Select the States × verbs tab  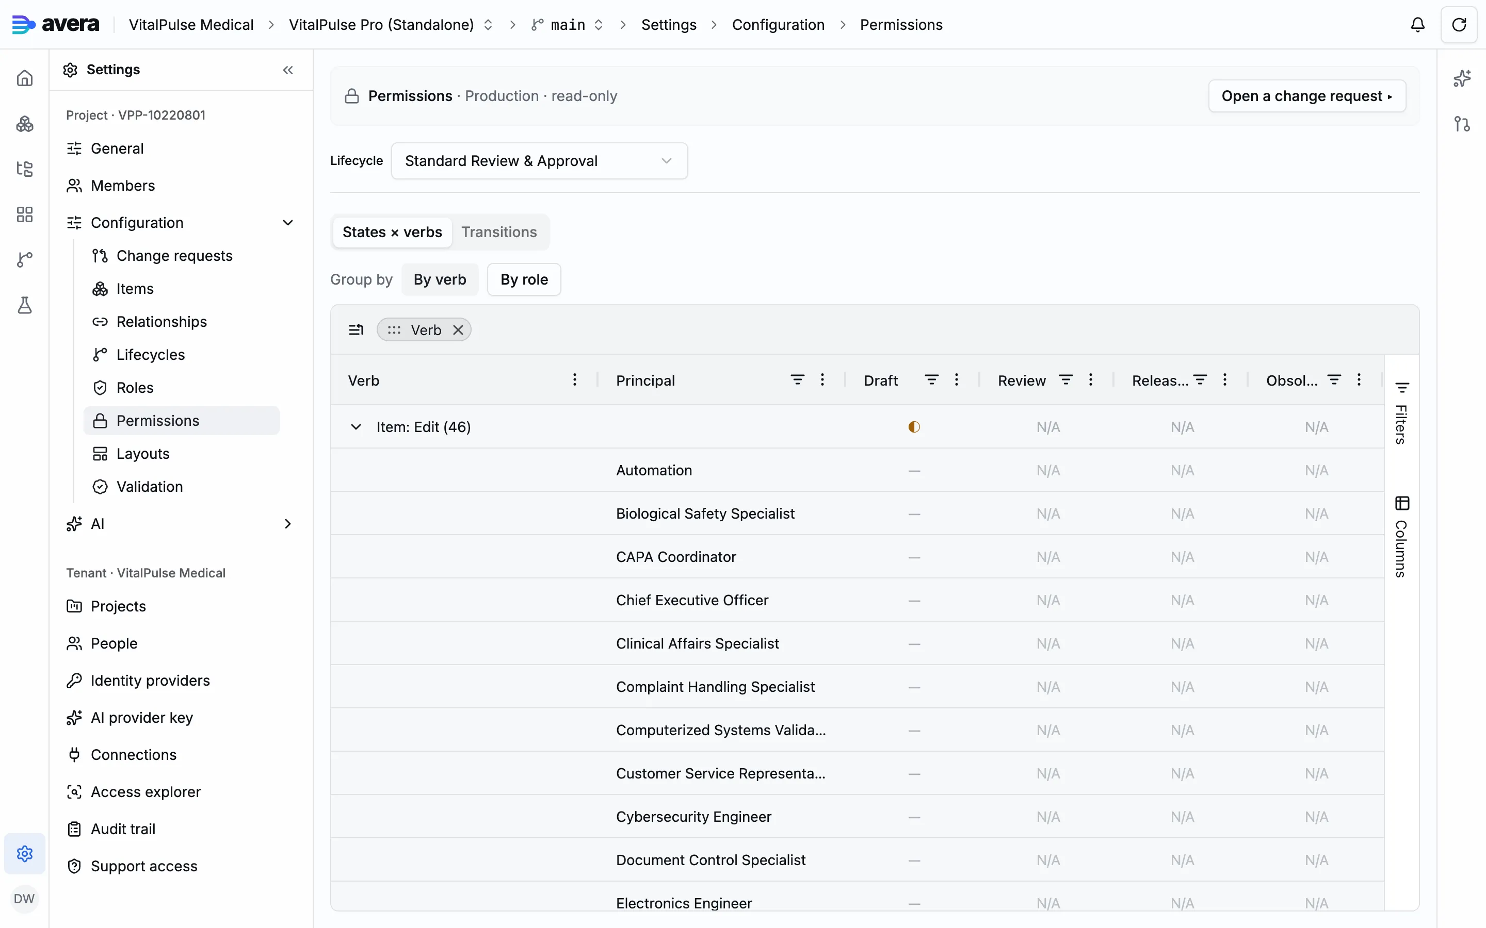(392, 232)
